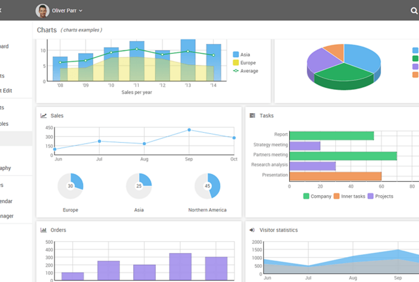Image resolution: width=419 pixels, height=282 pixels.
Task: Click the Europe donut progress ring
Action: pos(70,185)
